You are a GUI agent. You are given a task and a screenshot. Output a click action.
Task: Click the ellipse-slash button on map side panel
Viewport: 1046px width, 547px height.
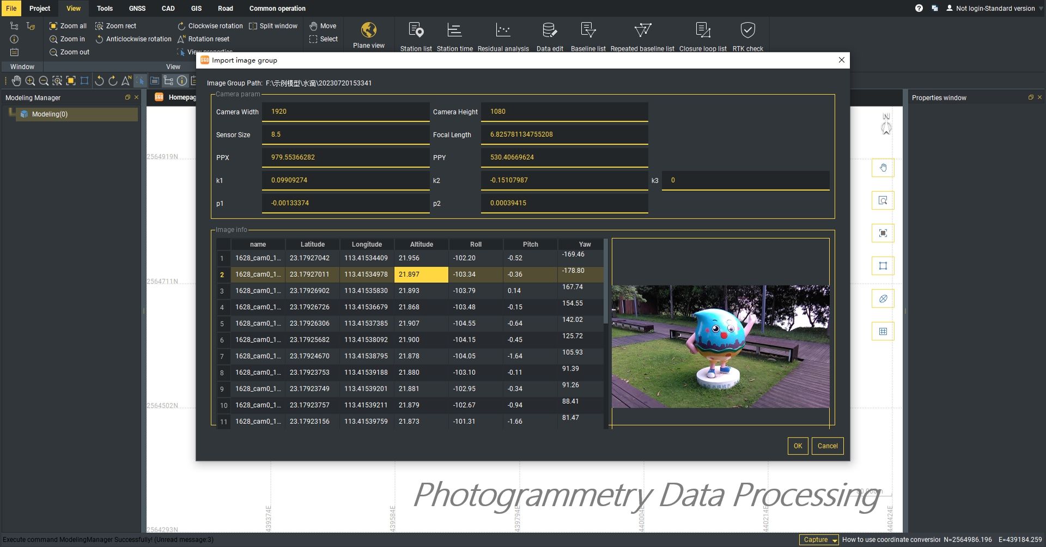[x=883, y=299]
